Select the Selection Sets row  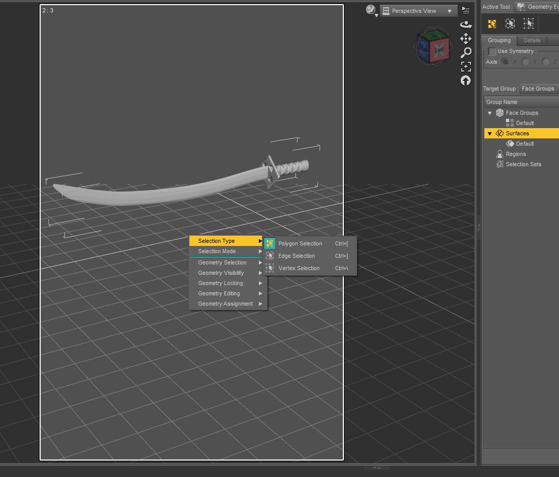coord(521,164)
